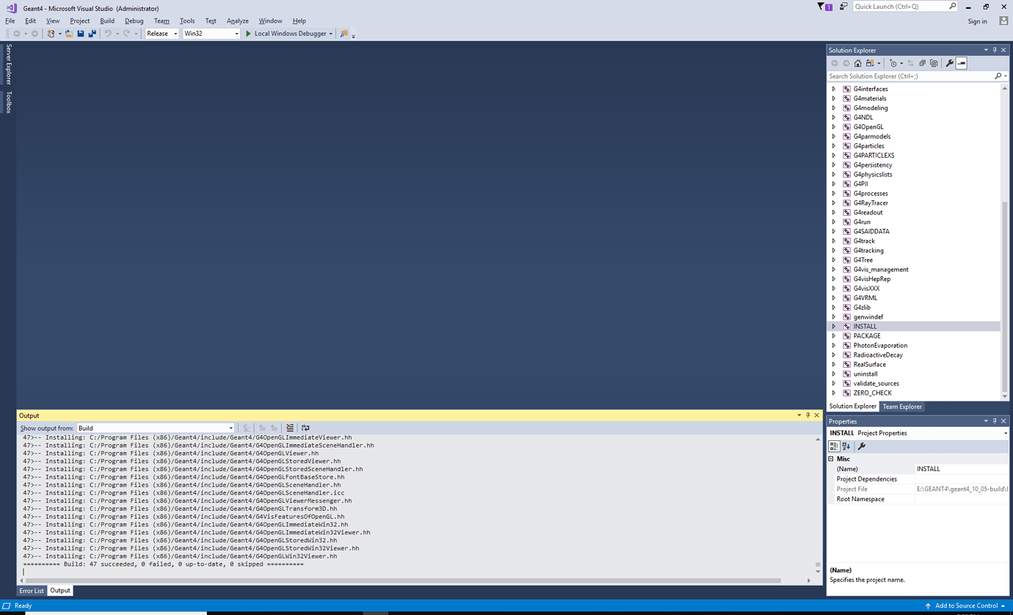Screen dimensions: 1013x615
Task: Click the Save icon in toolbar
Action: pos(81,34)
